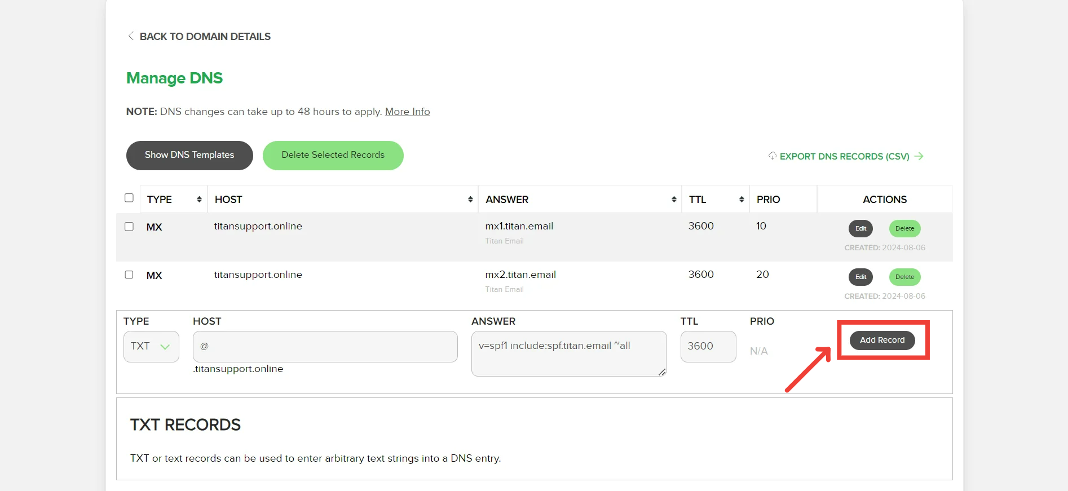Screen dimensions: 1068x491
Task: Open the TXT record type dropdown
Action: (x=151, y=346)
